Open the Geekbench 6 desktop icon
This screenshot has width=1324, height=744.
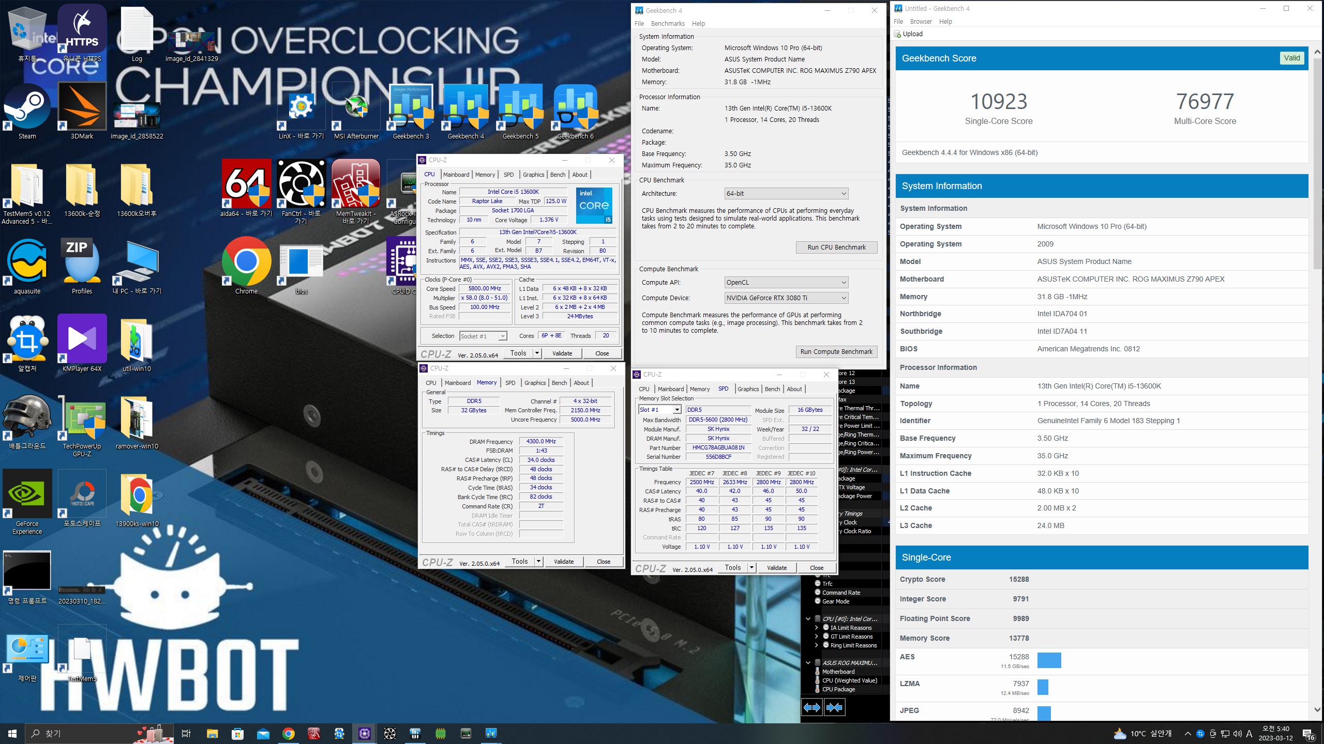(575, 112)
